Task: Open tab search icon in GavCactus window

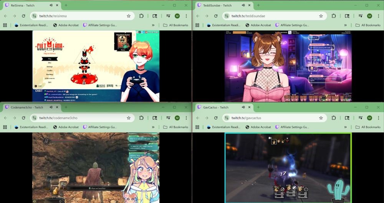Action: click(347, 118)
